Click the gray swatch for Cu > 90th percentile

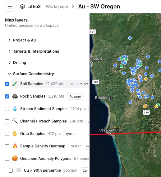pyautogui.click(x=19, y=170)
